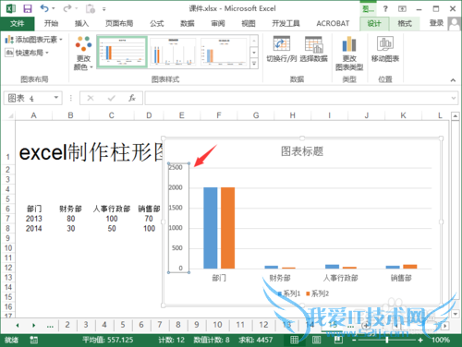The height and width of the screenshot is (347, 462).
Task: Select row header 7
Action: tap(7, 219)
